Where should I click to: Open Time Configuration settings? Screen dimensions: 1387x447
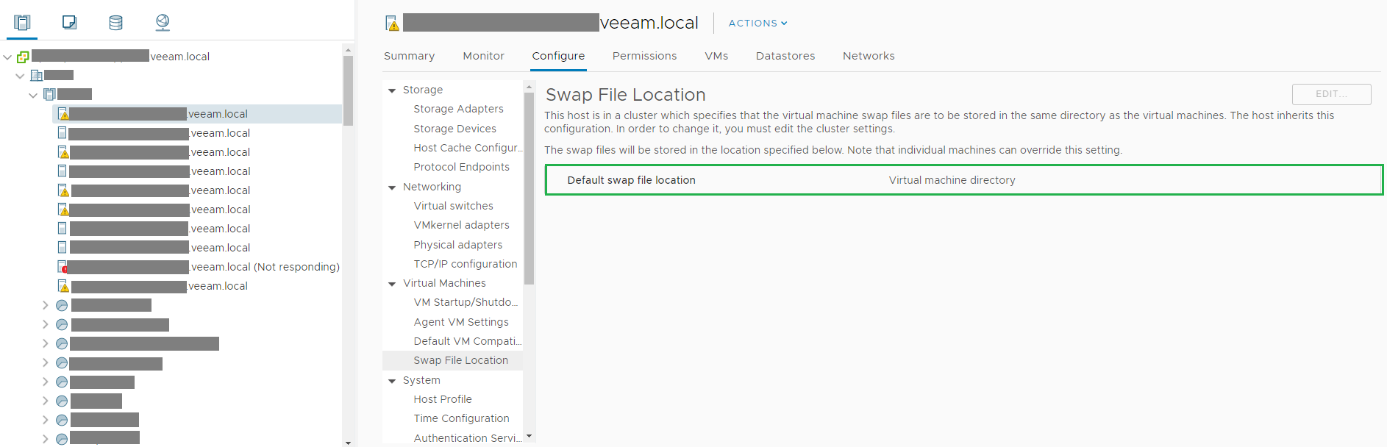click(461, 418)
